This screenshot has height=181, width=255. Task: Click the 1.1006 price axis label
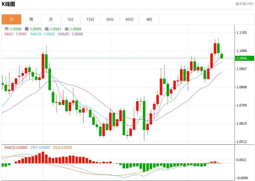tap(242, 51)
